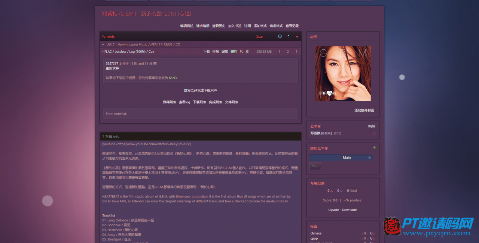Viewport: 479px width, 243px height.
Task: Click the Torrents panel header label
Action: coord(108,37)
